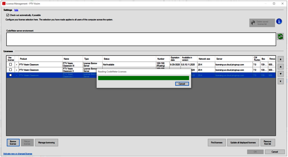Move selected license to top of list
Image resolution: width=288 pixels, height=157 pixels.
click(x=281, y=59)
